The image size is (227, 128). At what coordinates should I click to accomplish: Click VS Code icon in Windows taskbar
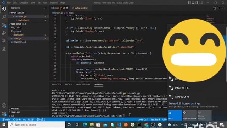pyautogui.click(x=119, y=124)
